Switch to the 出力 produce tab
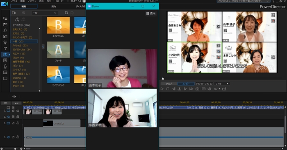The width and height of the screenshot is (287, 150). coord(54,7)
